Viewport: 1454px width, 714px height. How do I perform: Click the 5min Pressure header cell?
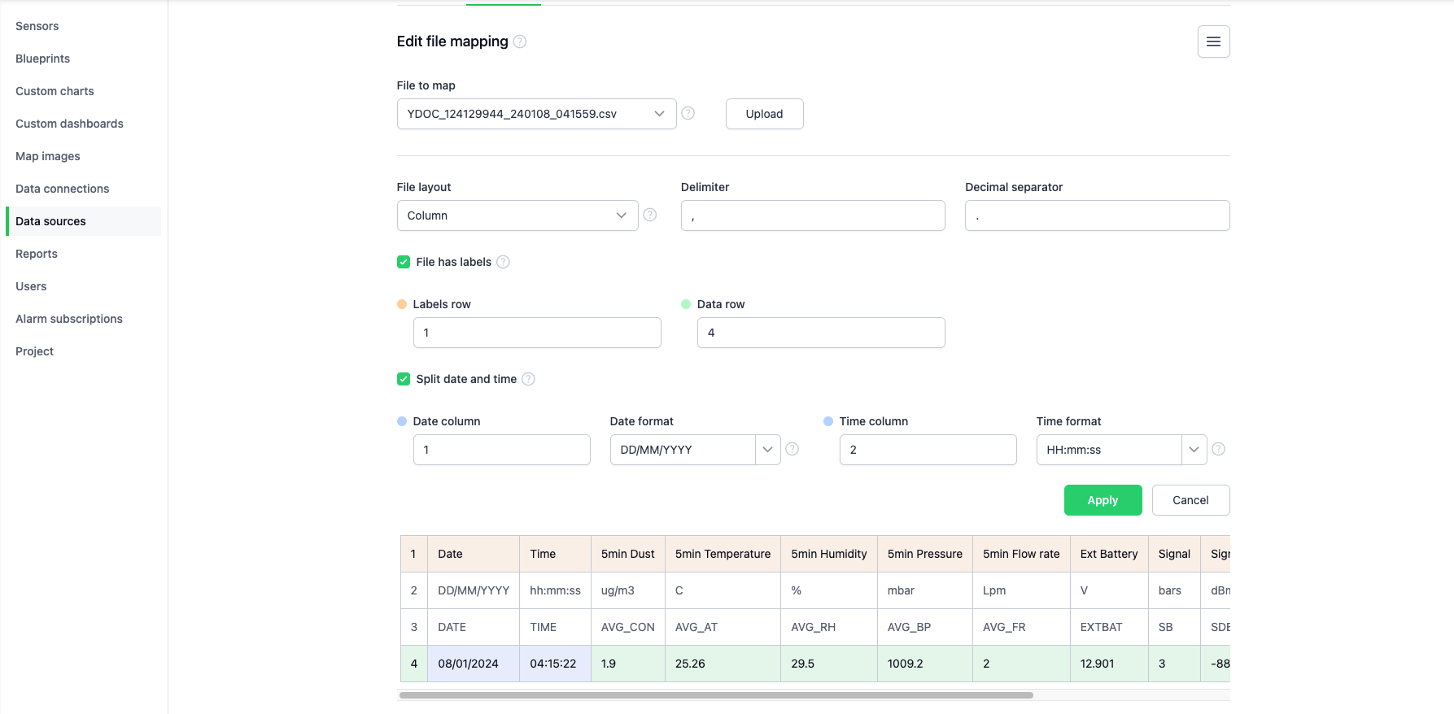tap(925, 554)
